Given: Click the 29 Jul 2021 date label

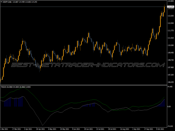Looking at the screenshot, I should (112, 129).
